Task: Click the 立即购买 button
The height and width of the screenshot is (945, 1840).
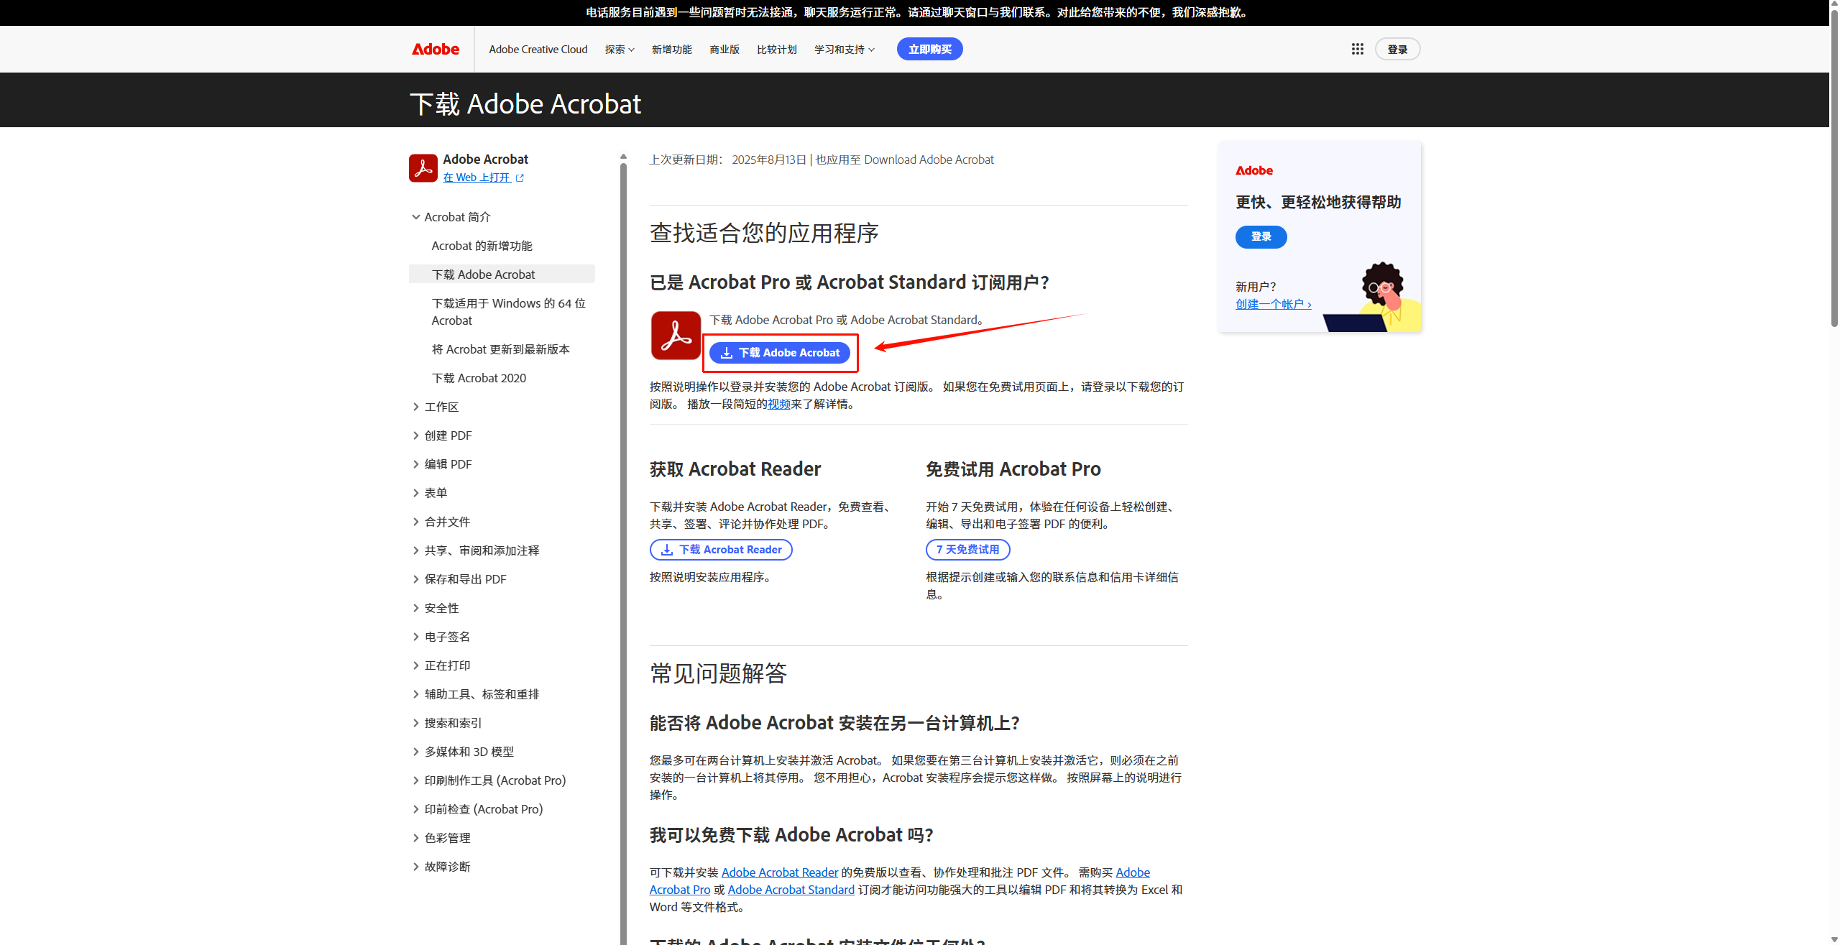Action: tap(929, 49)
